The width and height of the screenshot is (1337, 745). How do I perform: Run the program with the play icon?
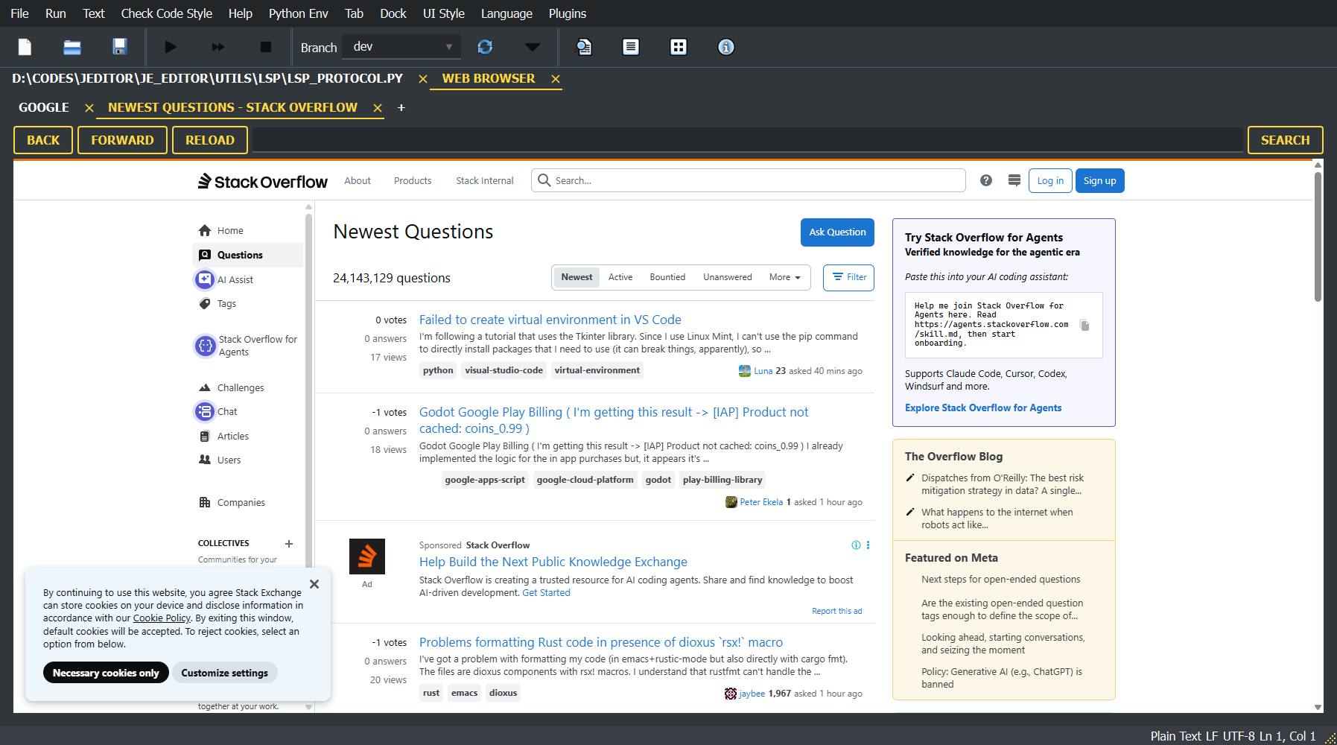(x=171, y=47)
